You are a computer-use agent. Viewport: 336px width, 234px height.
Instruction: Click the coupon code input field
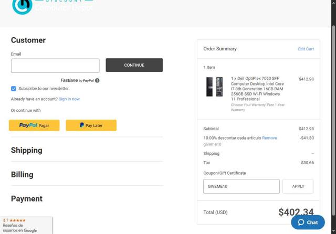[241, 186]
